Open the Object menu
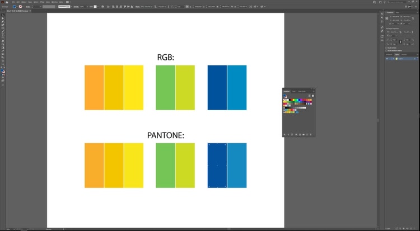Image resolution: width=420 pixels, height=231 pixels. pos(24,2)
